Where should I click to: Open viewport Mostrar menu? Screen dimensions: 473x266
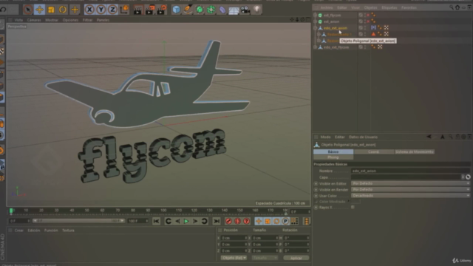52,20
